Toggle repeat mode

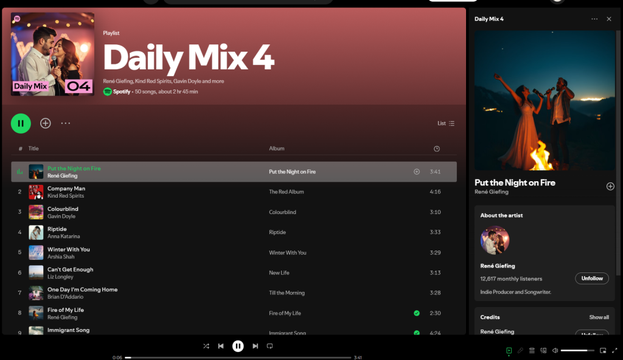point(270,346)
